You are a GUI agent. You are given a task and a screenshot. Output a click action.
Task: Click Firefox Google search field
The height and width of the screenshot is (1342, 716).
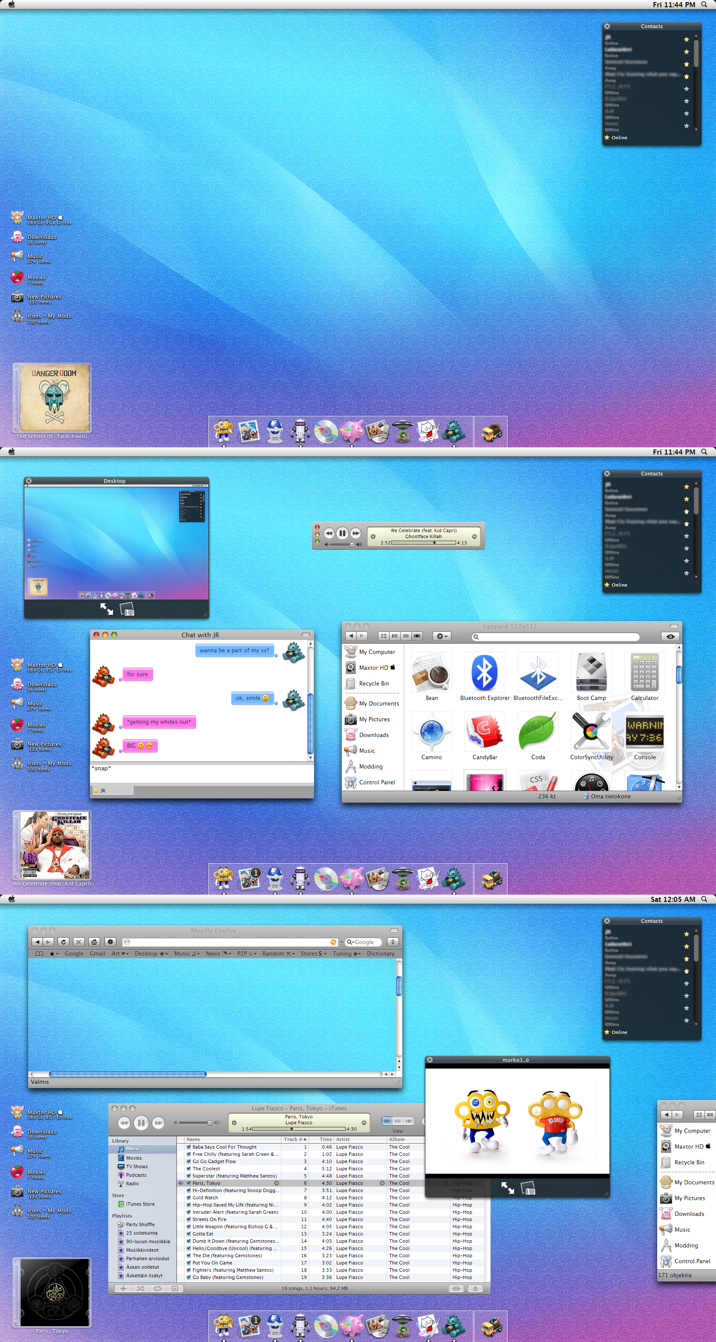point(363,942)
